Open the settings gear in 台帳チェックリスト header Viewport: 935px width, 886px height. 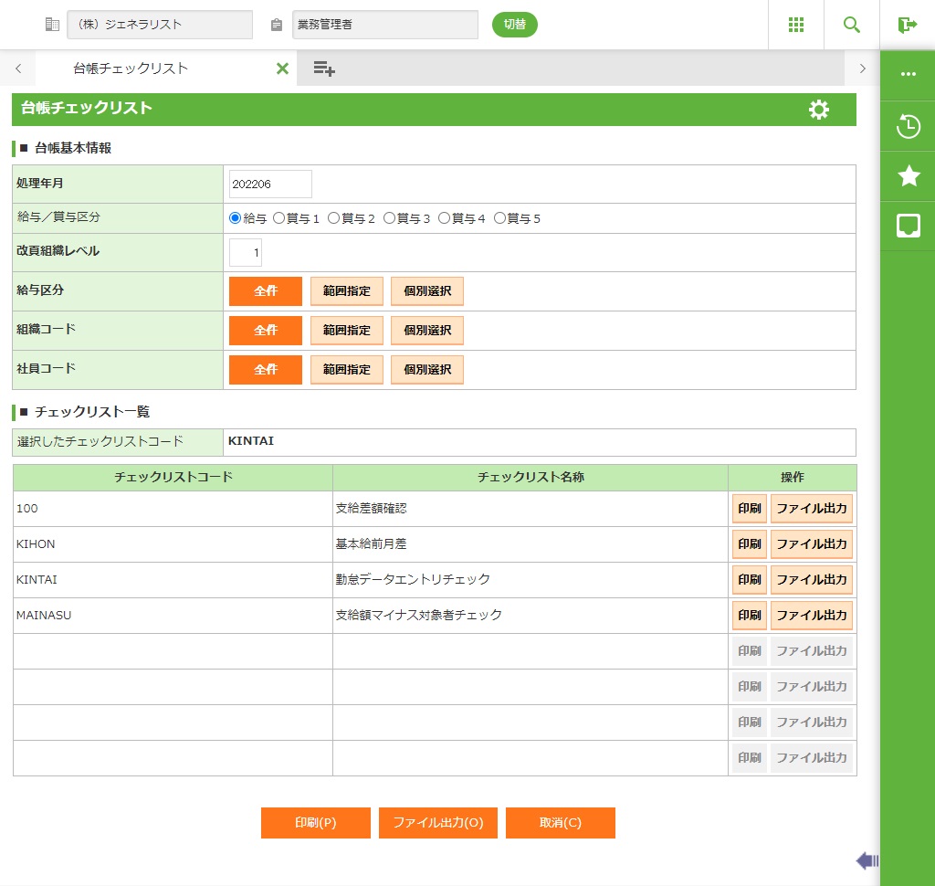coord(819,110)
